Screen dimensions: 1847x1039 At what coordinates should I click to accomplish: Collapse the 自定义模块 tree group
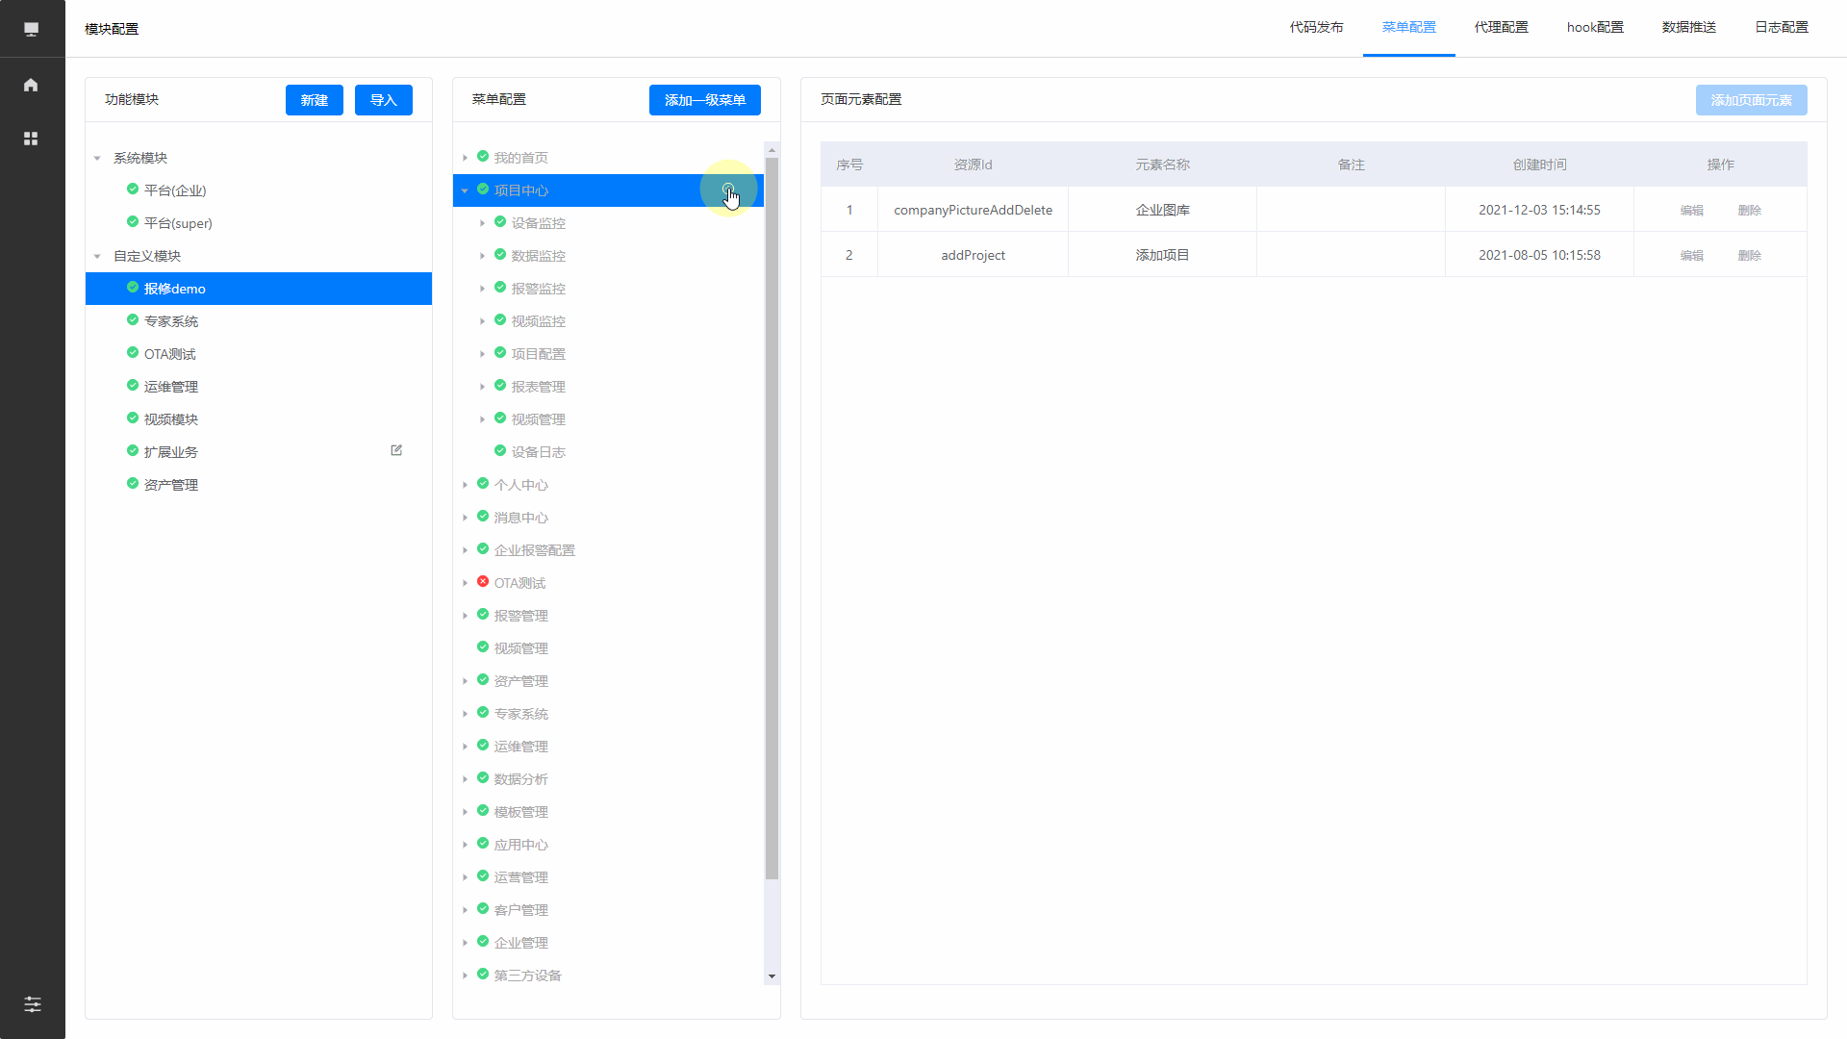click(x=97, y=256)
